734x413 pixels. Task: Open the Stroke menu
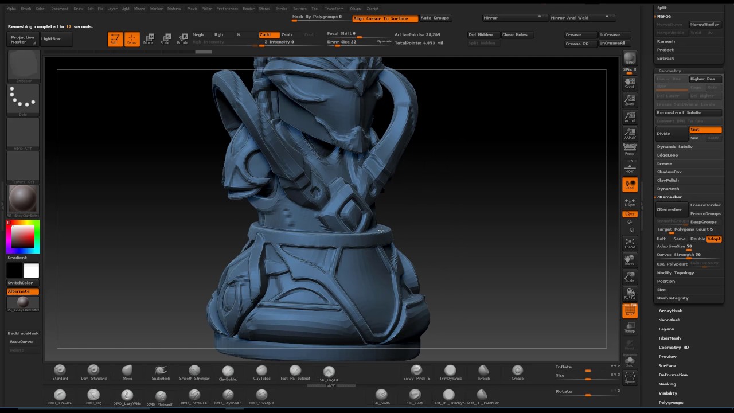click(282, 9)
